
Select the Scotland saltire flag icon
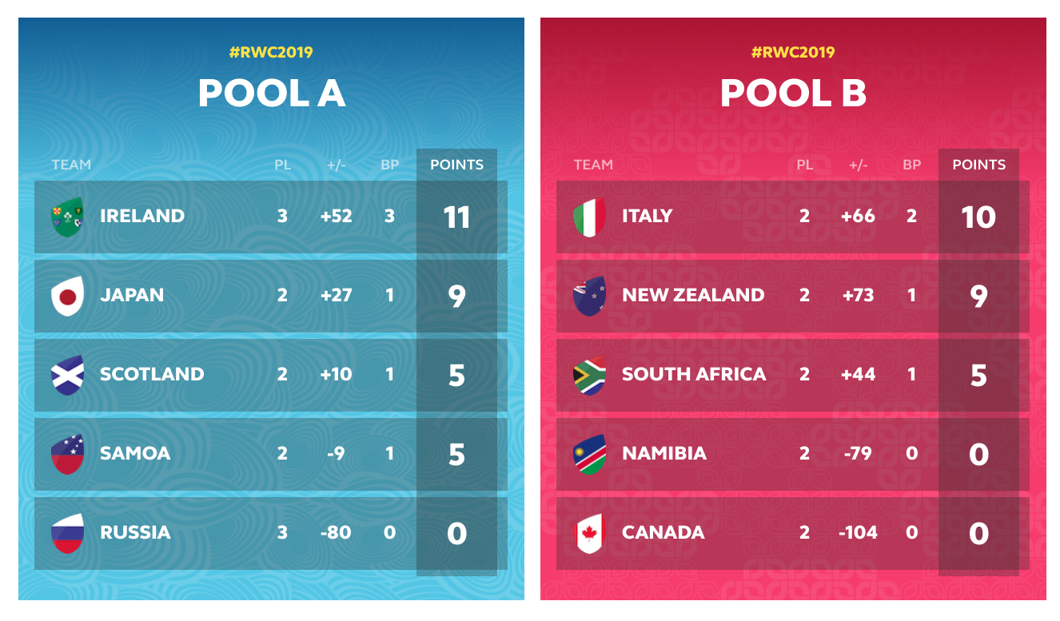coord(67,375)
